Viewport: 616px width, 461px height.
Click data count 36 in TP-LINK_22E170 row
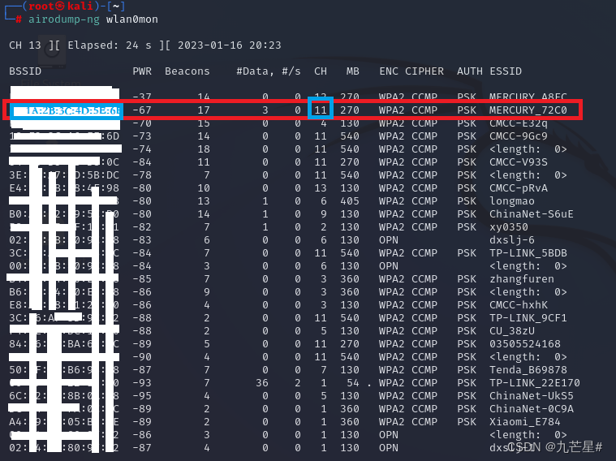261,382
